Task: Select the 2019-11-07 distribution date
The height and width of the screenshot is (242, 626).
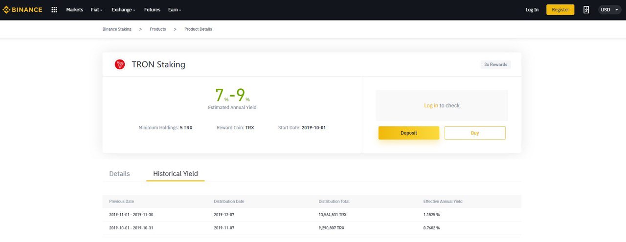Action: [x=225, y=228]
